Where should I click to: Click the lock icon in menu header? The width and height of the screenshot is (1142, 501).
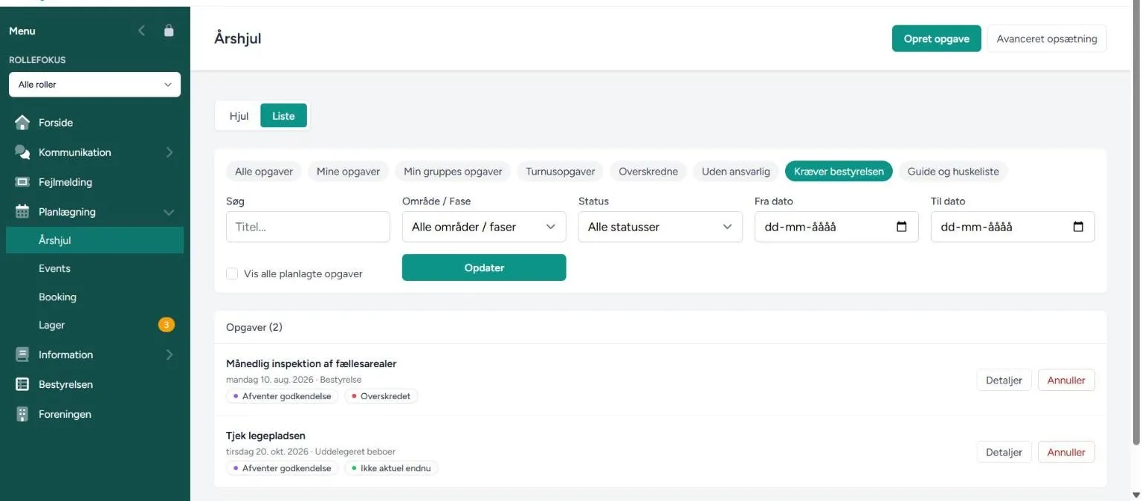tap(169, 30)
